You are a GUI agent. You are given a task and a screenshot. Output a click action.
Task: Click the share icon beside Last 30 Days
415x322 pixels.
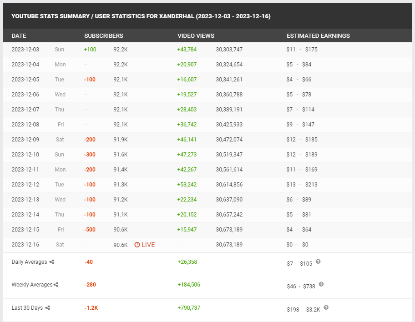click(x=48, y=308)
